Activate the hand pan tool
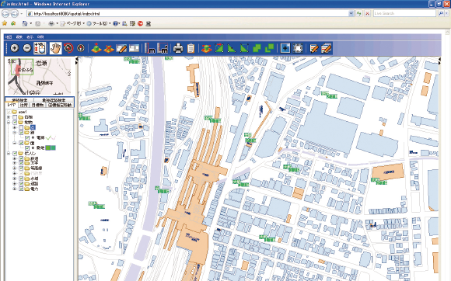 point(55,48)
